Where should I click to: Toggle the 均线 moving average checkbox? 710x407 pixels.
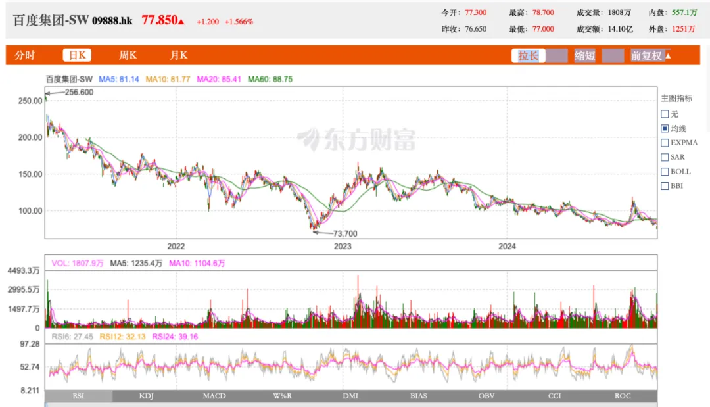[665, 129]
